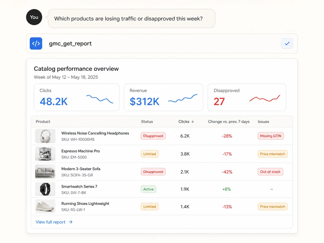
Task: Click the Status column header
Action: 147,122
